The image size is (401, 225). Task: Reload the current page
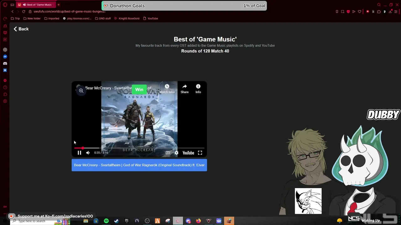(23, 12)
